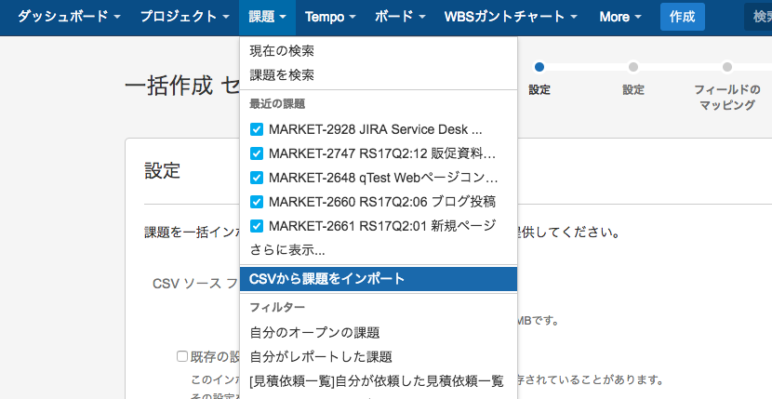The image size is (772, 399).
Task: Click the second 設定 step marker in progress tracker
Action: coord(633,67)
